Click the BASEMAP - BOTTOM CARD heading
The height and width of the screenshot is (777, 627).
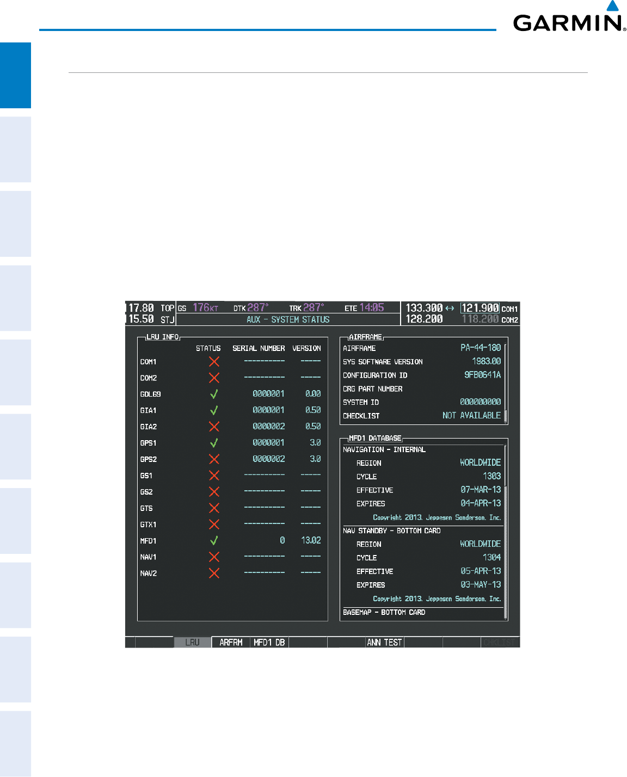tap(384, 613)
